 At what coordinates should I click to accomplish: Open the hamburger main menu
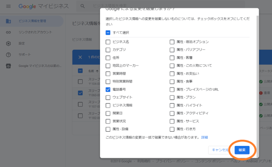pos(8,7)
